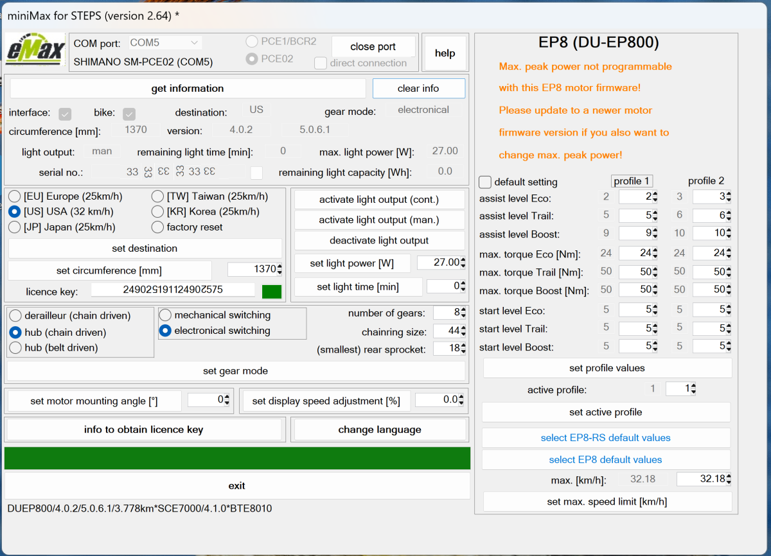The image size is (771, 556).
Task: Toggle the direct connection checkbox
Action: pyautogui.click(x=319, y=63)
